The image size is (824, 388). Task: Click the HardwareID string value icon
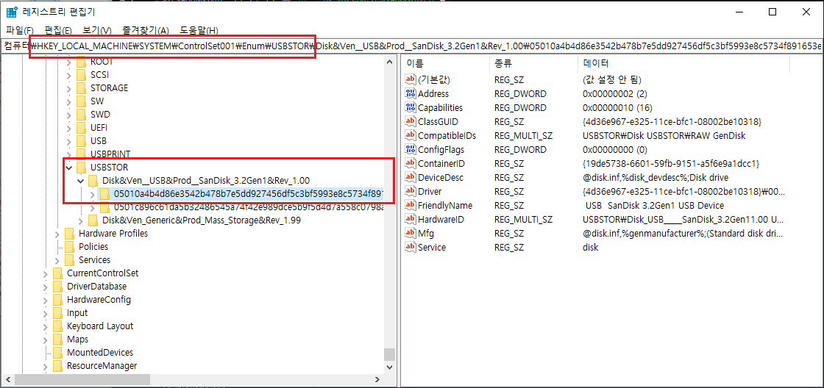pos(411,219)
